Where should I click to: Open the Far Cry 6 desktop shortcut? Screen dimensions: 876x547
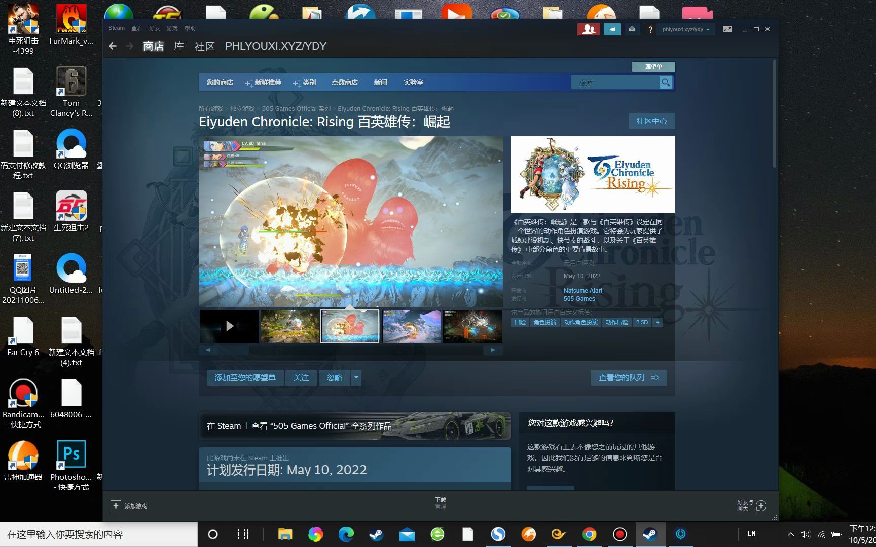coord(23,337)
